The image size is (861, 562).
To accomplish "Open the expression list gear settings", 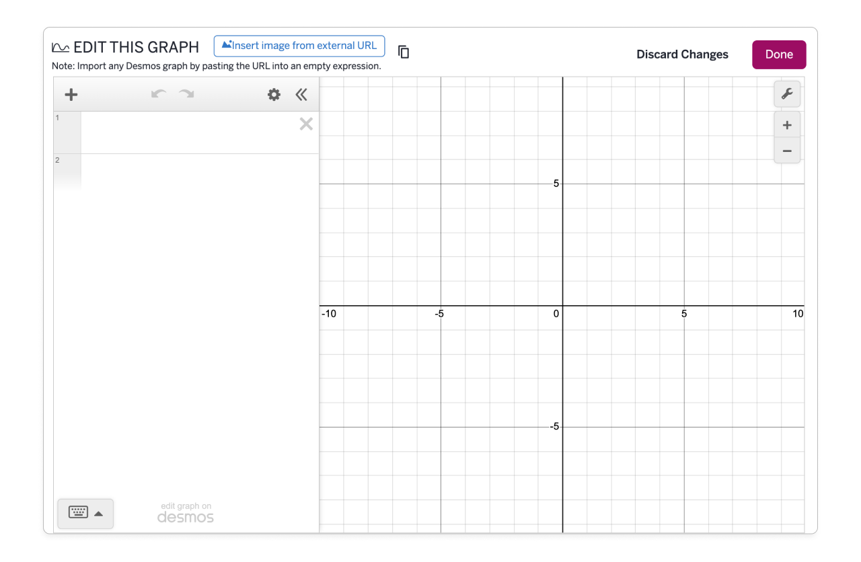I will [274, 95].
